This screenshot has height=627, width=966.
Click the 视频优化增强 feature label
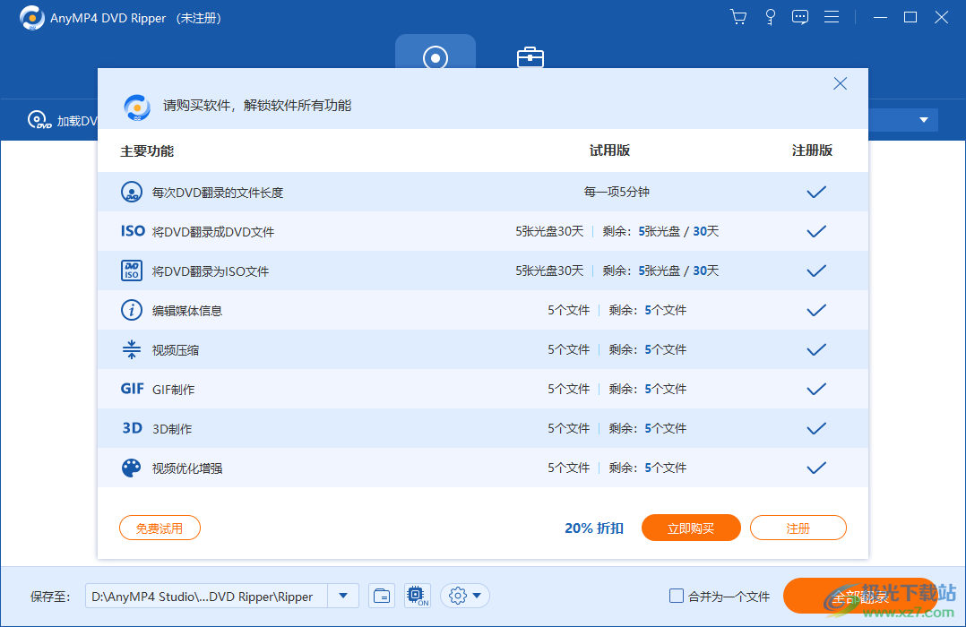(x=187, y=468)
